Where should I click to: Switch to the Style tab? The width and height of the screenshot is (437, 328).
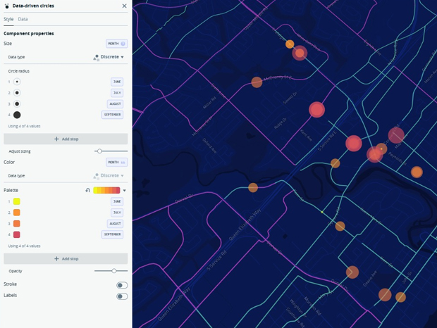click(8, 19)
